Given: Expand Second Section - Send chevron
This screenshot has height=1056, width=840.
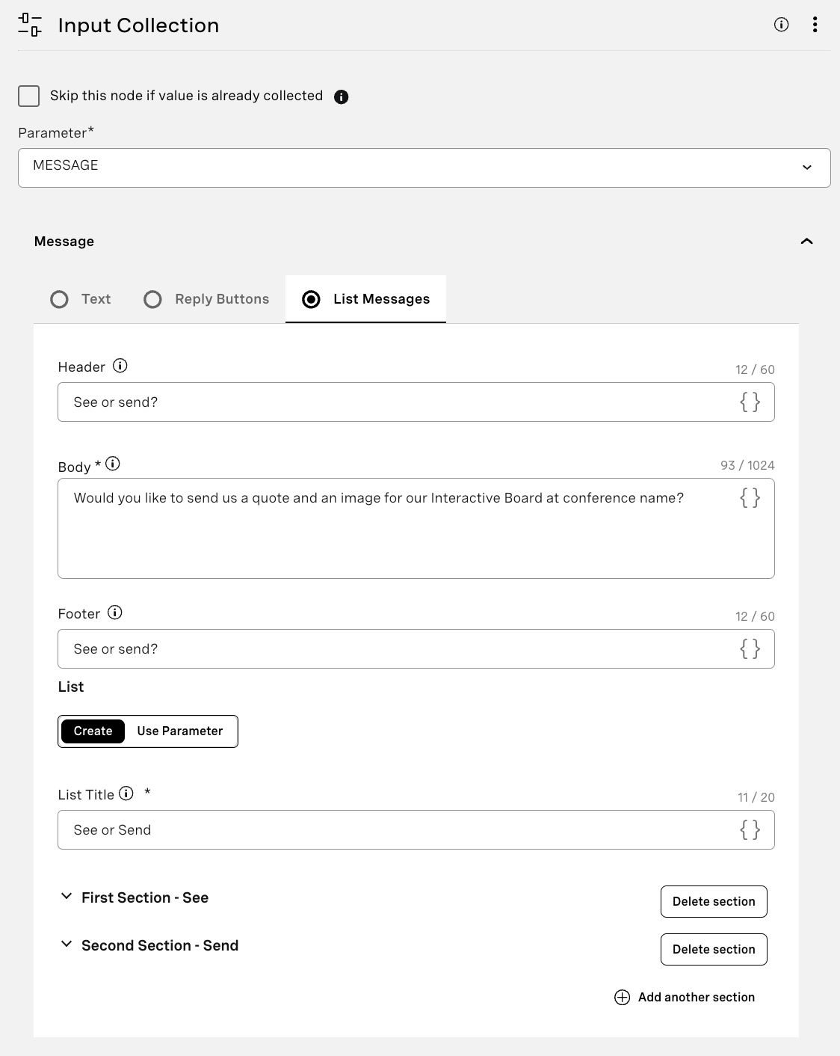Looking at the screenshot, I should click(x=67, y=944).
